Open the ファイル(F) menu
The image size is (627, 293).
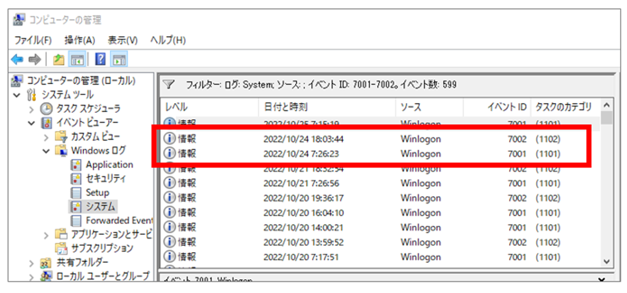click(33, 40)
